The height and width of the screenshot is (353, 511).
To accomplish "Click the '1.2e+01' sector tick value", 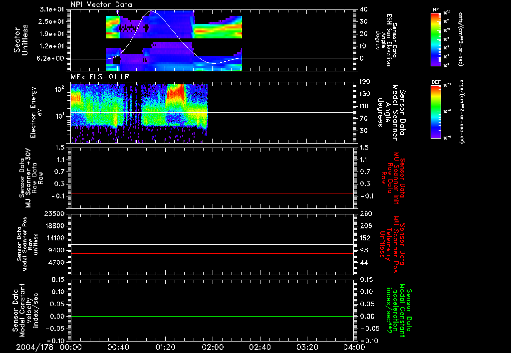I will [52, 46].
